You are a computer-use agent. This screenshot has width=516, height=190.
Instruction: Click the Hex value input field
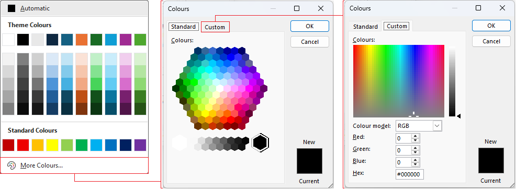click(410, 174)
